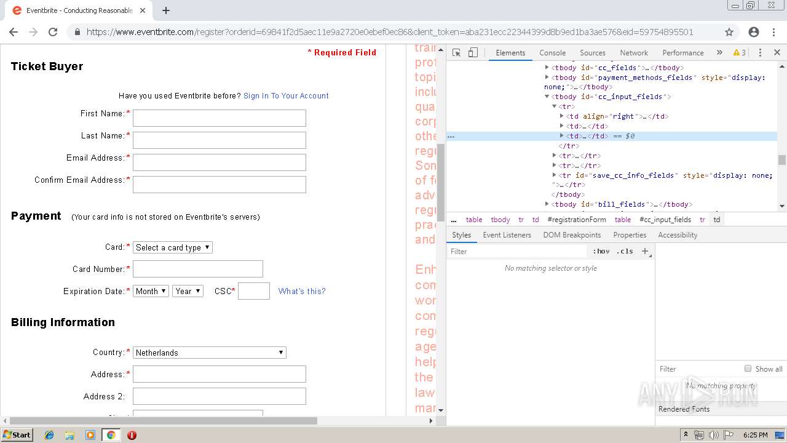Viewport: 787px width, 443px height.
Task: Click the Styles Filter input box
Action: [x=518, y=251]
